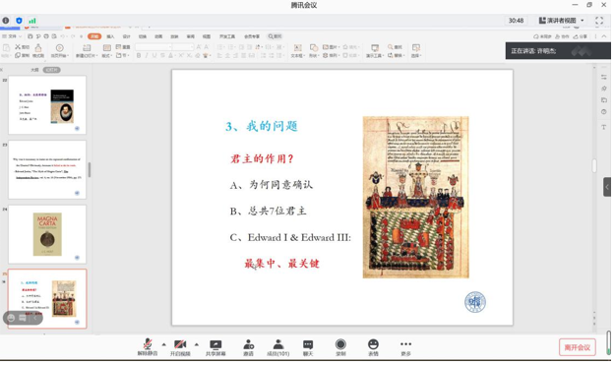Expand audio options arrow beside microphone
The width and height of the screenshot is (615, 365).
tap(164, 344)
